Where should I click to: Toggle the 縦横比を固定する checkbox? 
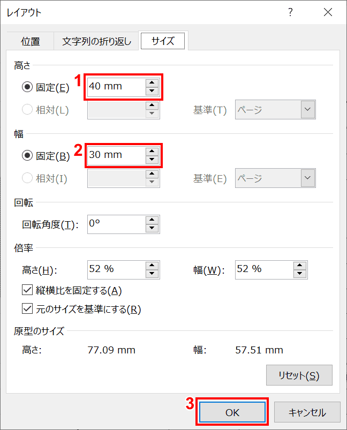pyautogui.click(x=27, y=290)
